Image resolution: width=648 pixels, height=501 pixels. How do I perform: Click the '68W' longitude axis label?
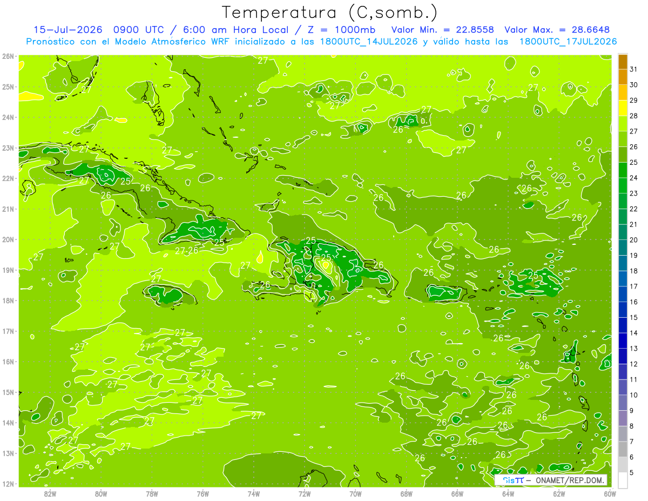(x=407, y=493)
